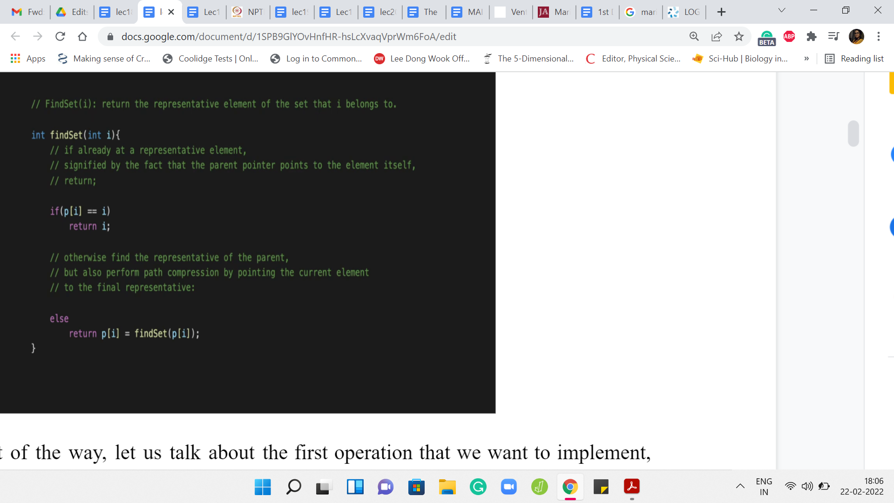This screenshot has width=894, height=503.
Task: Open the Coolidge Tests bookmark
Action: [210, 59]
